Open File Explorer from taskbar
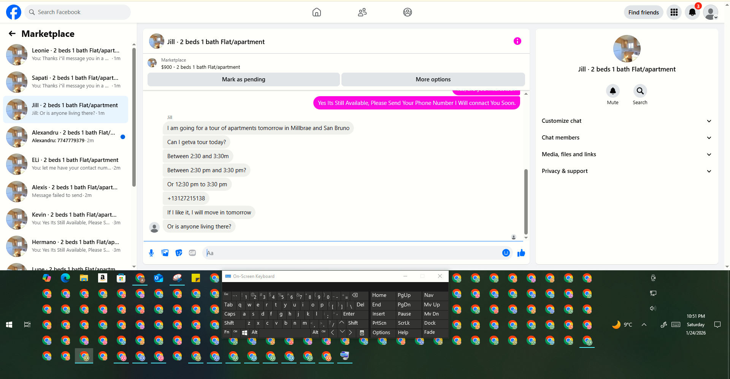The image size is (730, 379). point(84,278)
